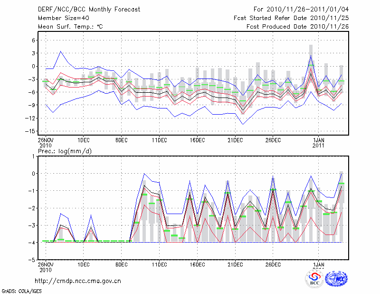
Task: Click 26DEC label under the precipitation chart
Action: [273, 264]
